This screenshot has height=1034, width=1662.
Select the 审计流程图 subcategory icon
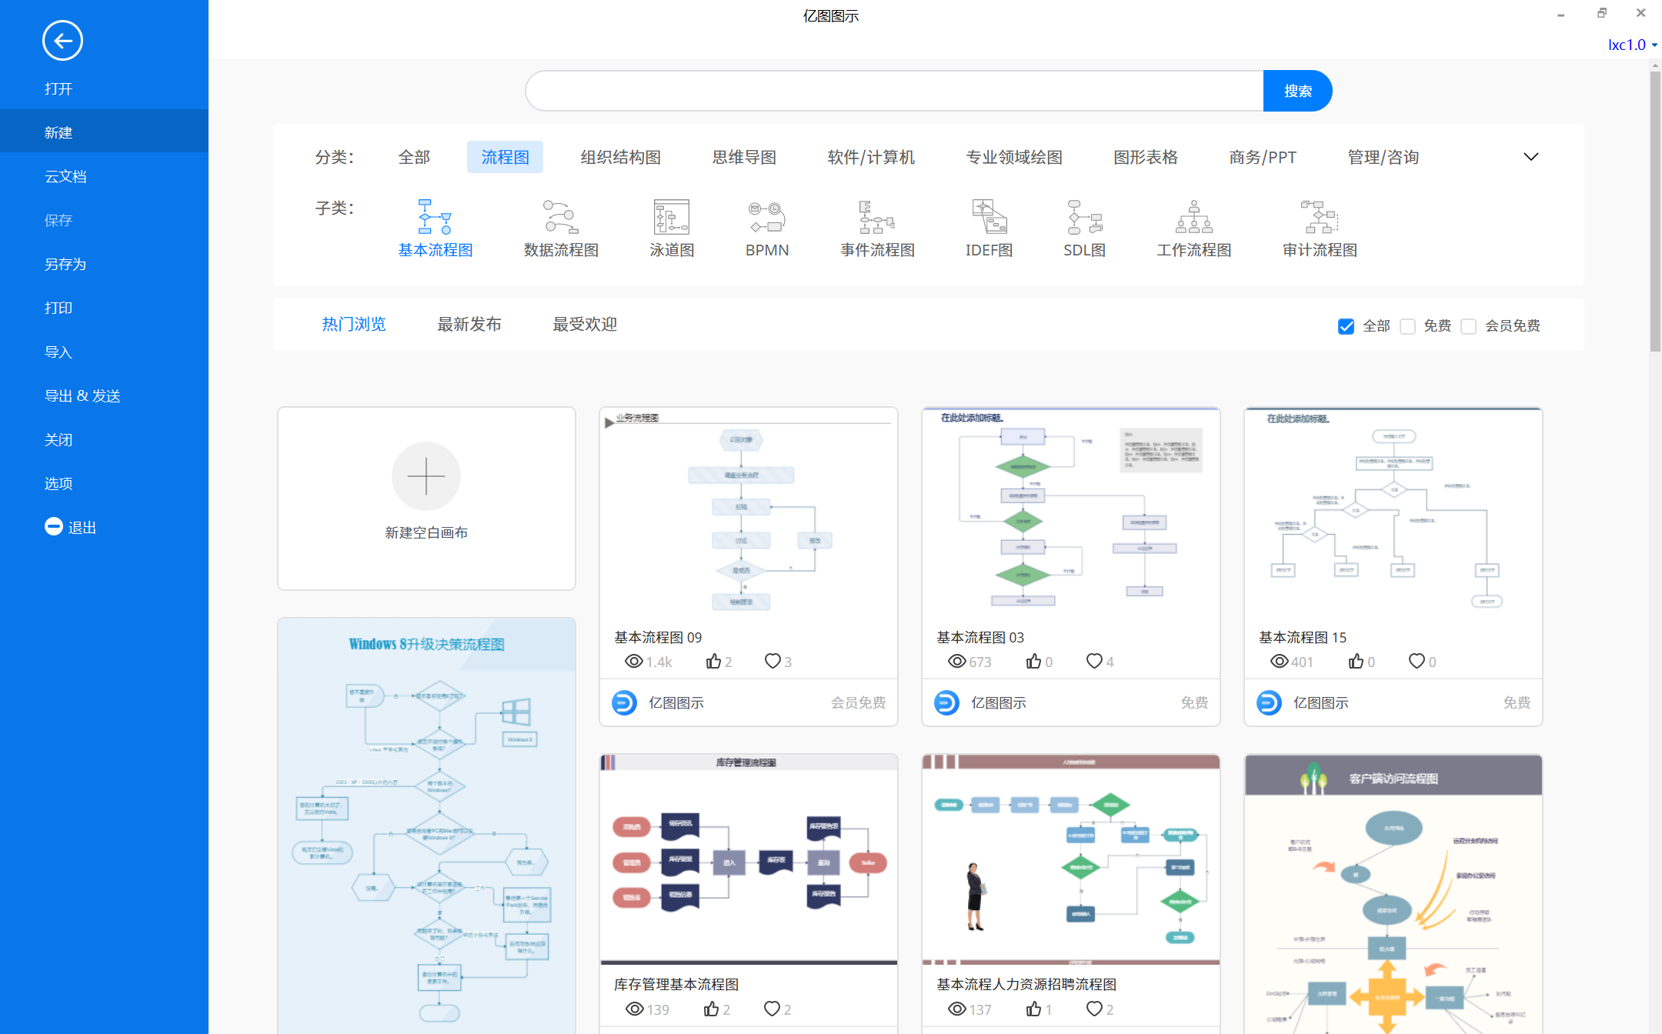pyautogui.click(x=1320, y=217)
